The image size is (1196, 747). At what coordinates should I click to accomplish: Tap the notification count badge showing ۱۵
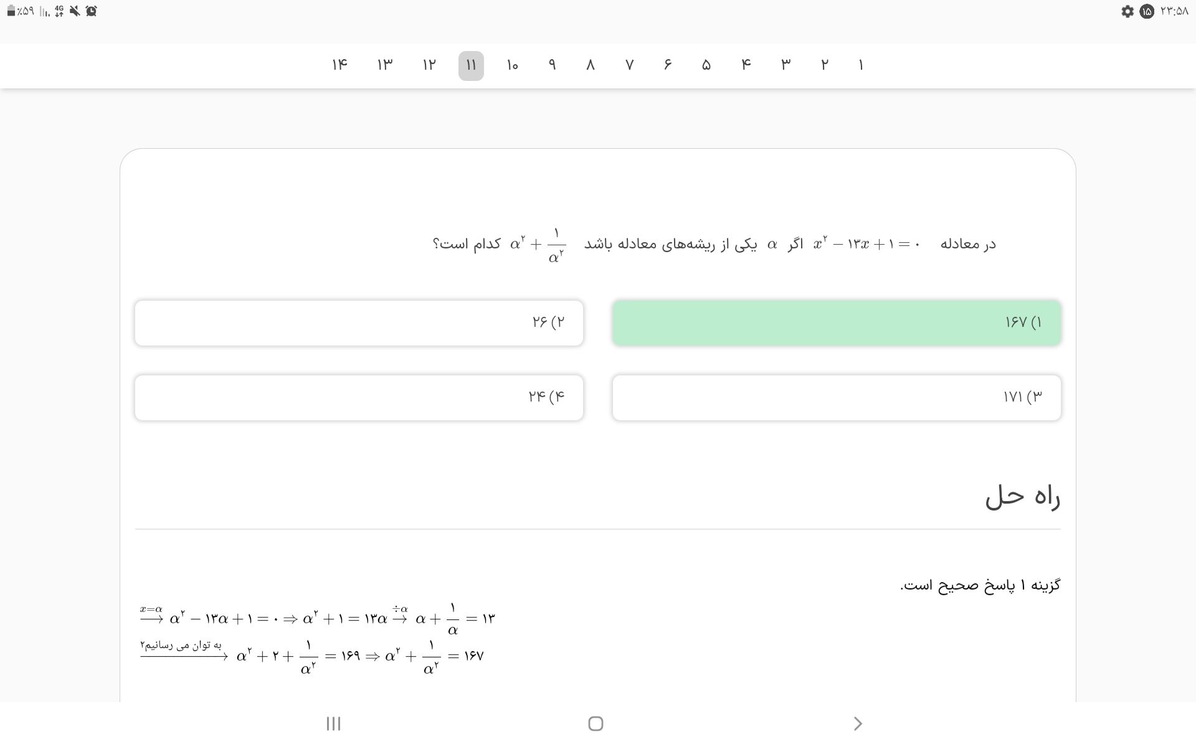coord(1147,11)
